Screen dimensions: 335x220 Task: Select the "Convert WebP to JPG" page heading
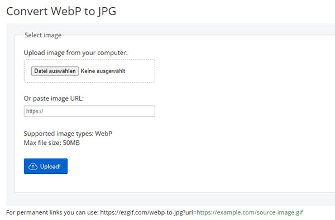pos(61,11)
